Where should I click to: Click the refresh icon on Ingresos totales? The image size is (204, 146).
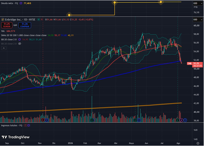tap(29, 125)
